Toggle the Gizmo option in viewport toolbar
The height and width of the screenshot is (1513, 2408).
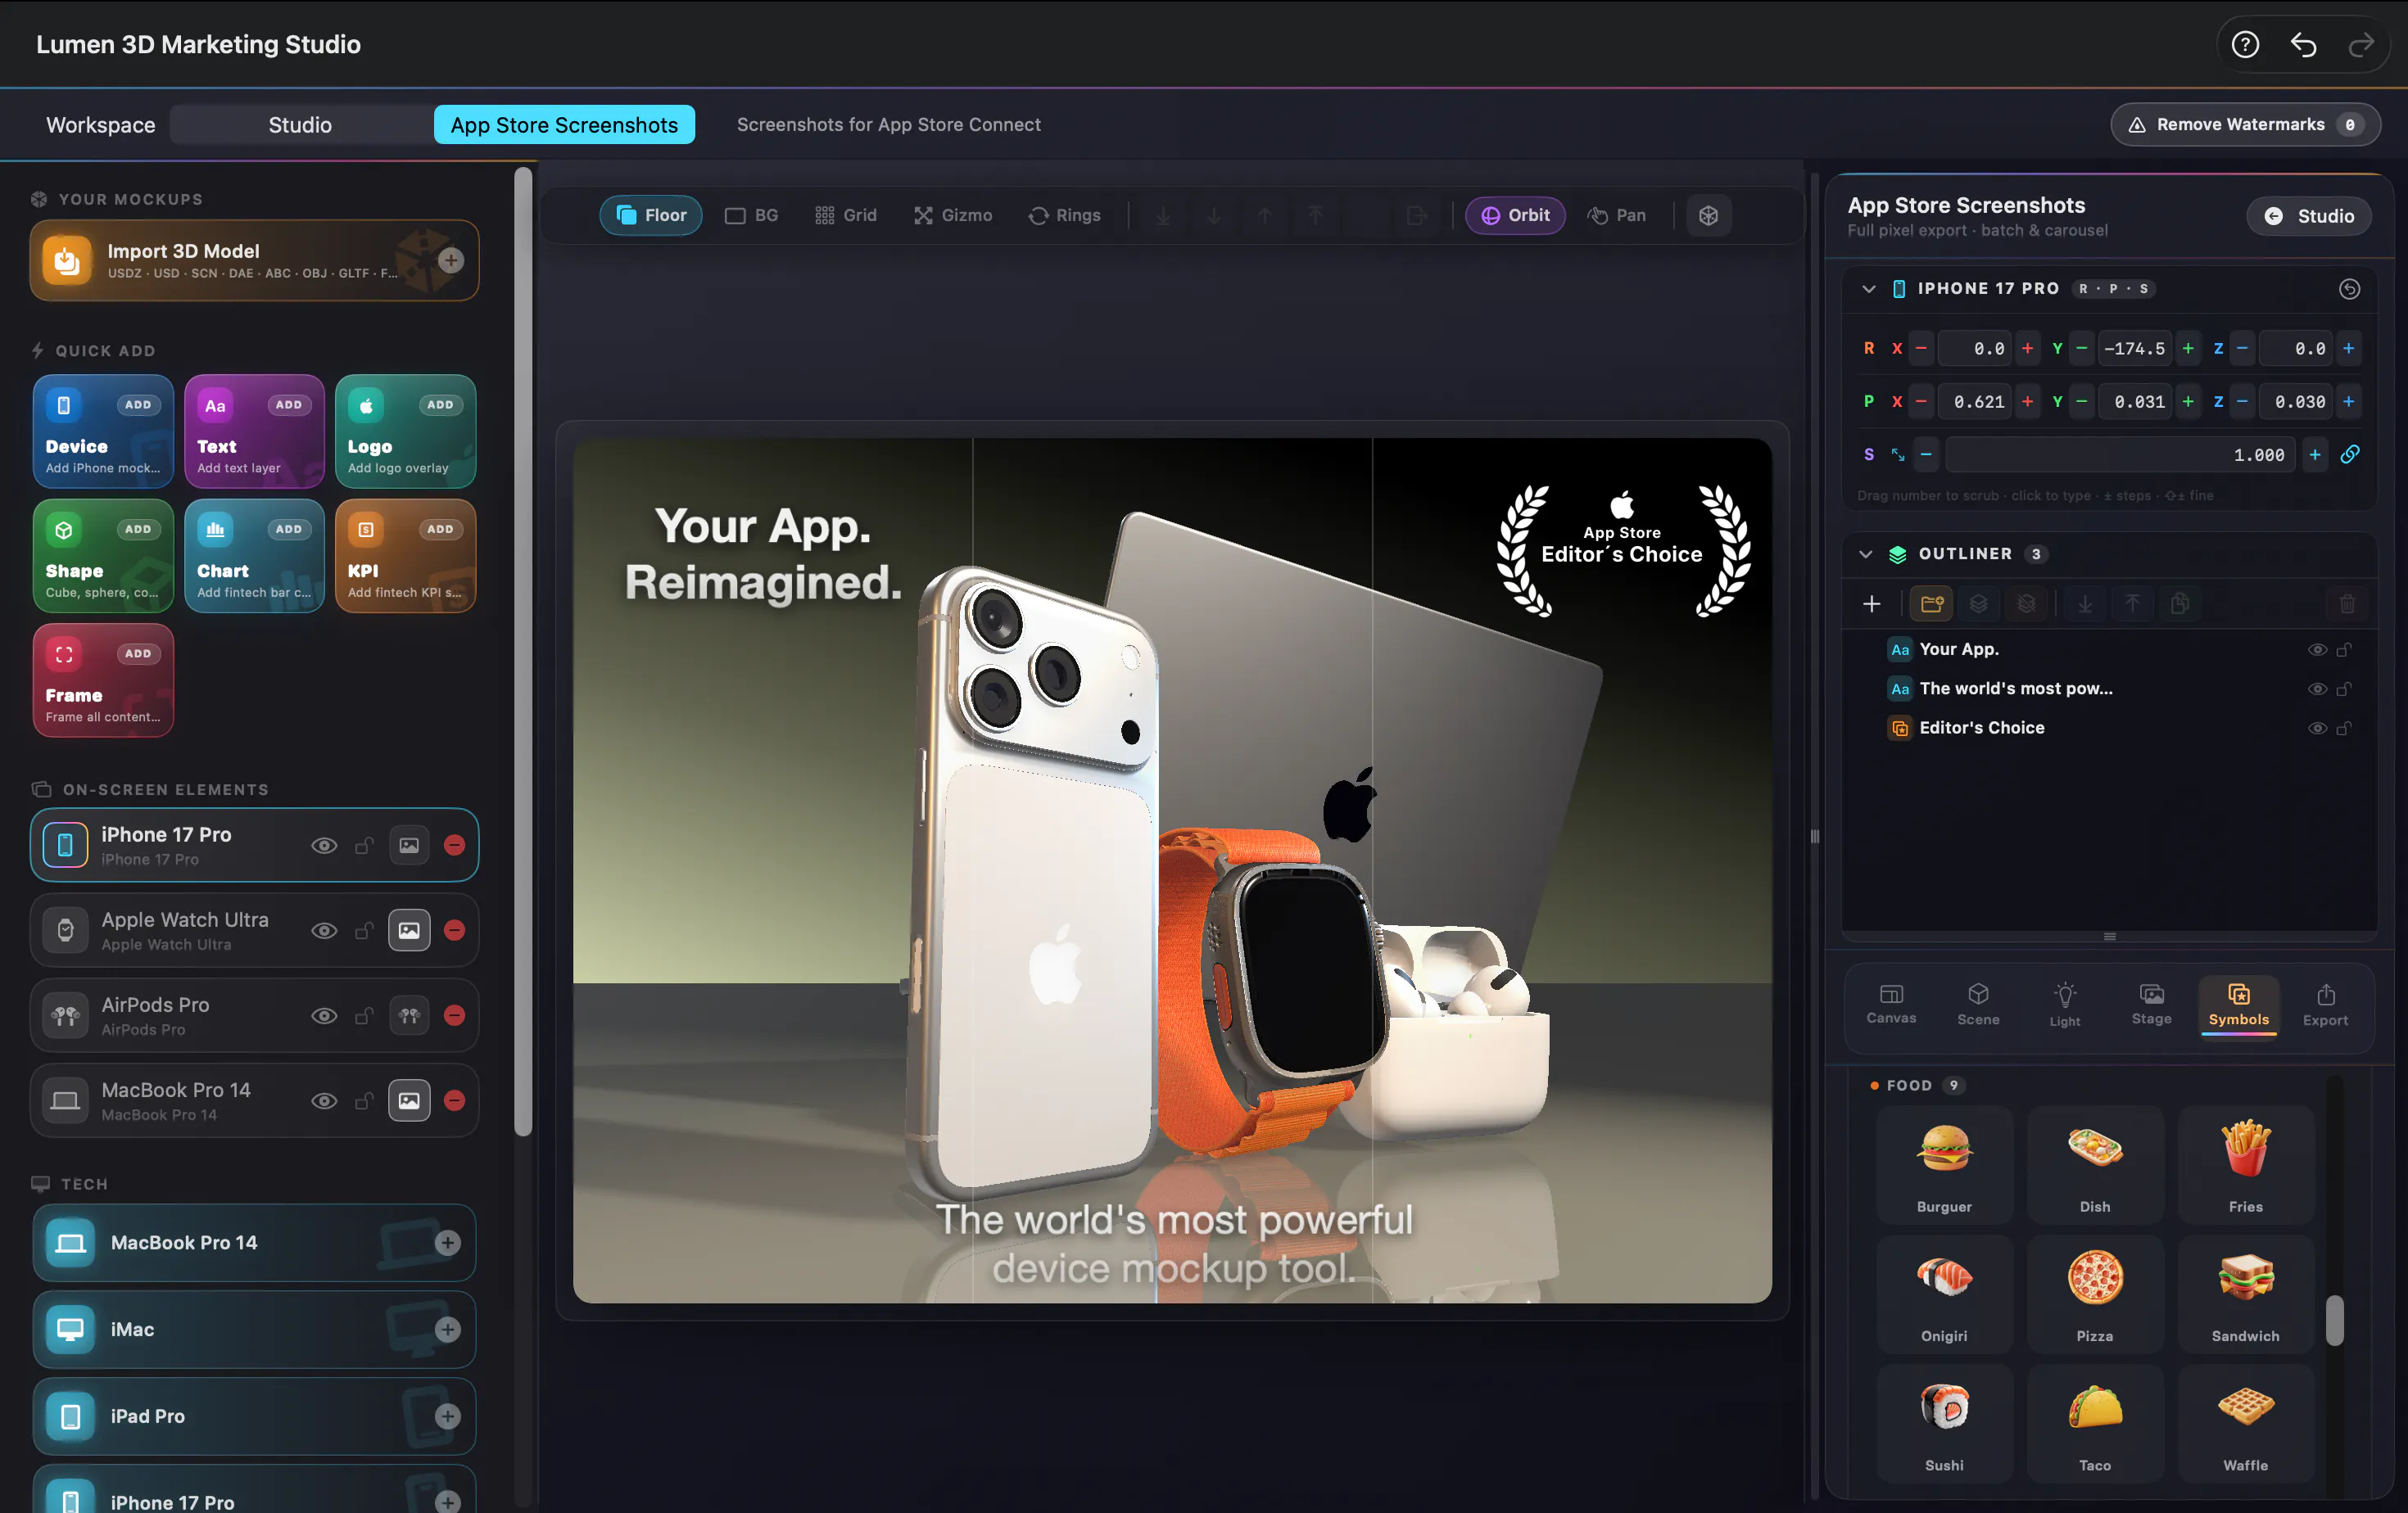953,216
